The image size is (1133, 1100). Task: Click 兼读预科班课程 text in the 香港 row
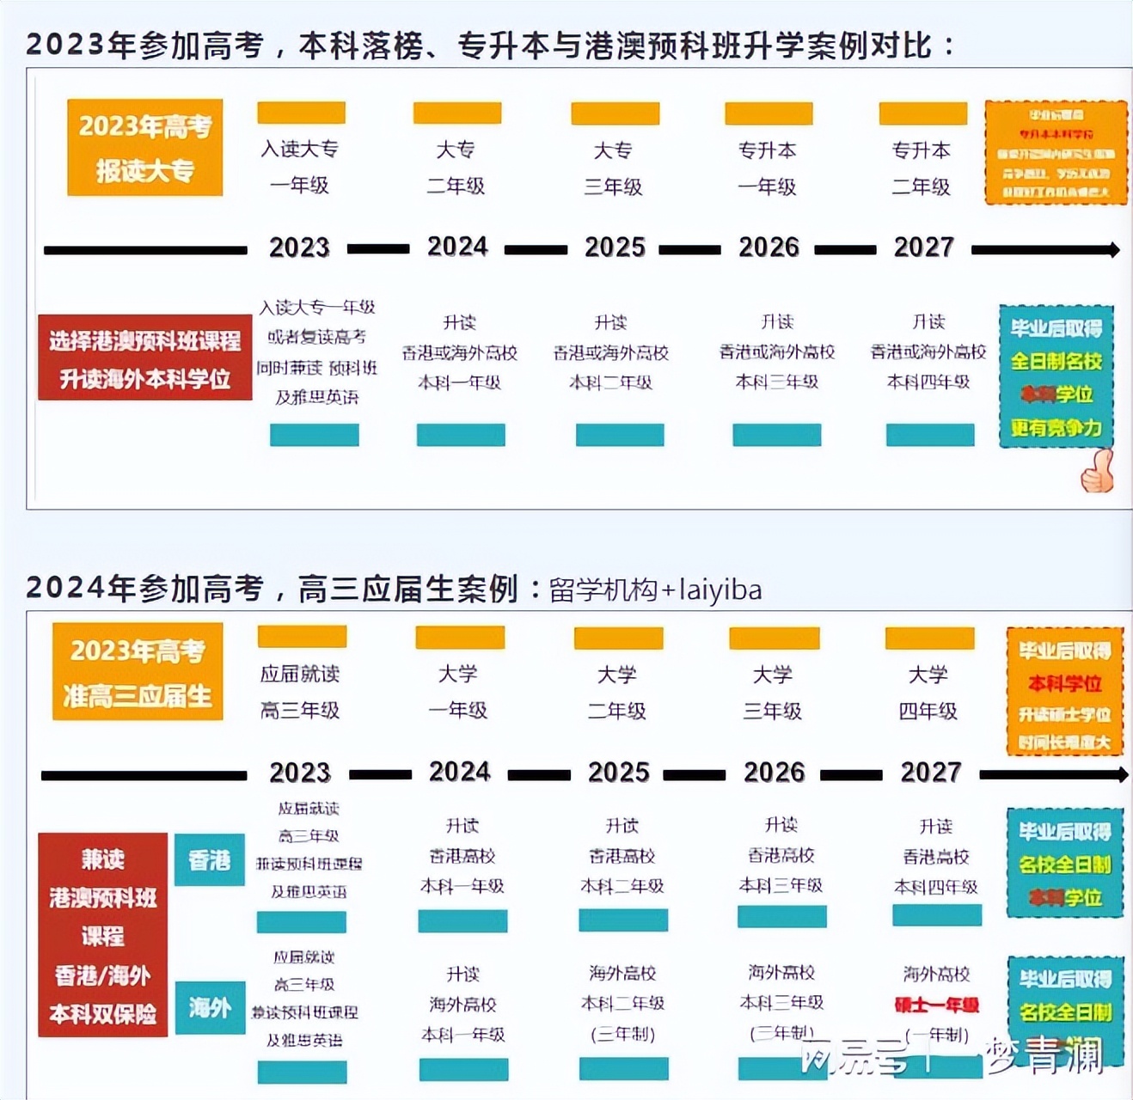(309, 864)
